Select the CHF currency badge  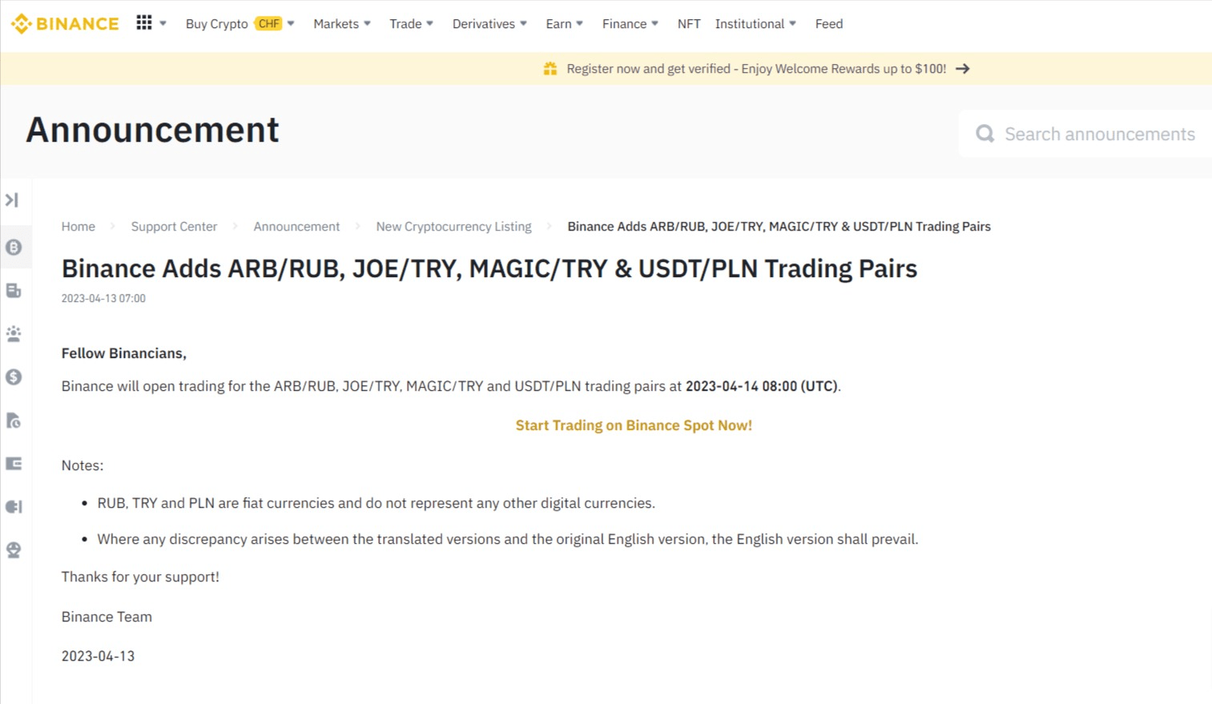(x=268, y=24)
